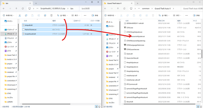The width and height of the screenshot is (203, 108).
Task: Expand breadcrumb ellipsis in bin address bar
Action: tap(37, 9)
